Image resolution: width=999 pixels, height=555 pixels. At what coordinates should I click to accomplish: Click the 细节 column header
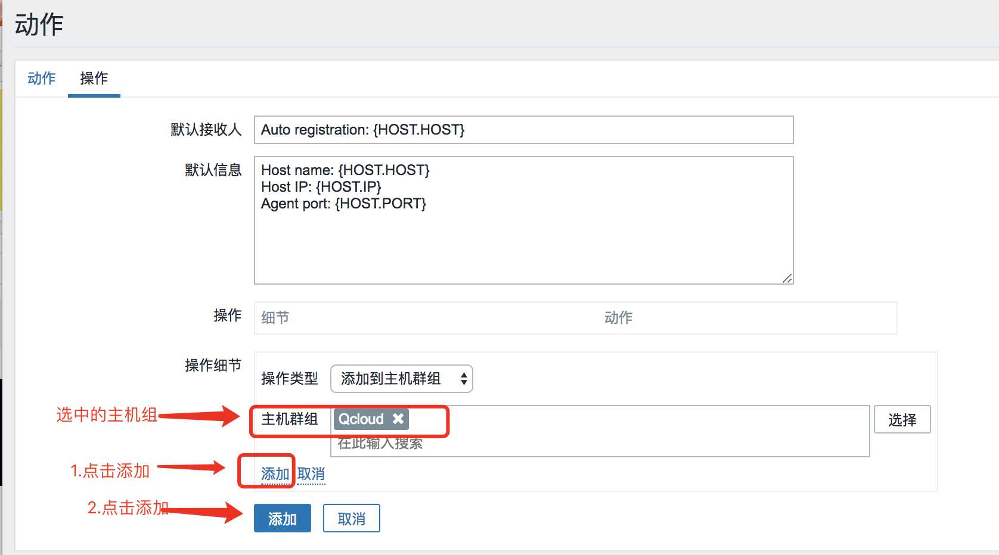click(x=275, y=318)
